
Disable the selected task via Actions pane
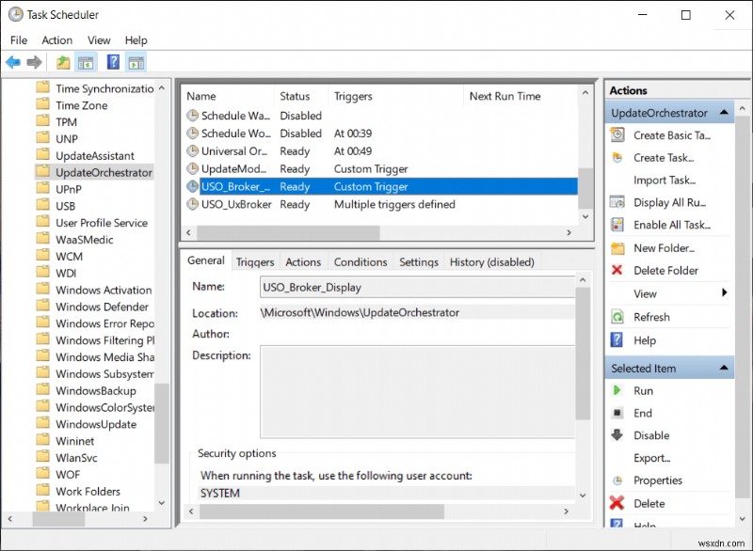659,435
